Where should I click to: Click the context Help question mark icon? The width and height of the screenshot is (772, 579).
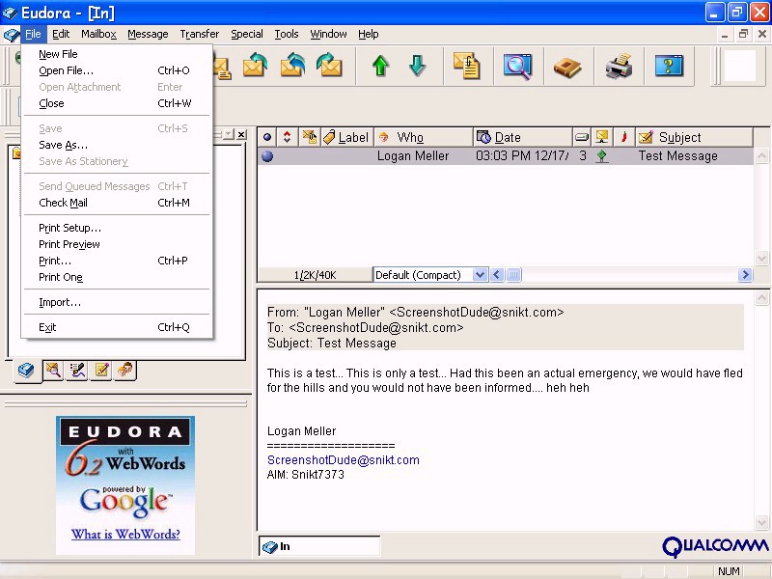(669, 66)
